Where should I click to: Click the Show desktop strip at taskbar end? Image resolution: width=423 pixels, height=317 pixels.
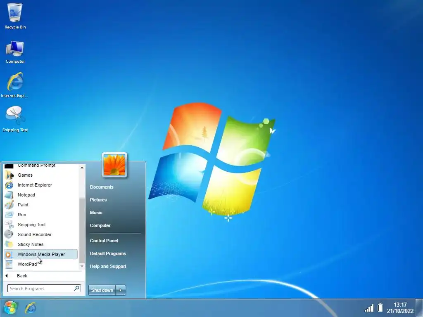pos(420,308)
